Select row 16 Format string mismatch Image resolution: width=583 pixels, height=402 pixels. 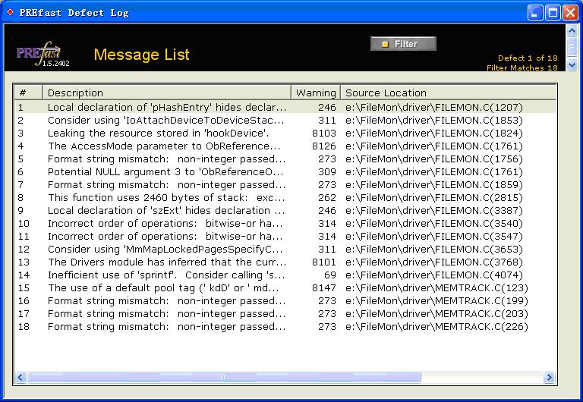[x=285, y=301]
